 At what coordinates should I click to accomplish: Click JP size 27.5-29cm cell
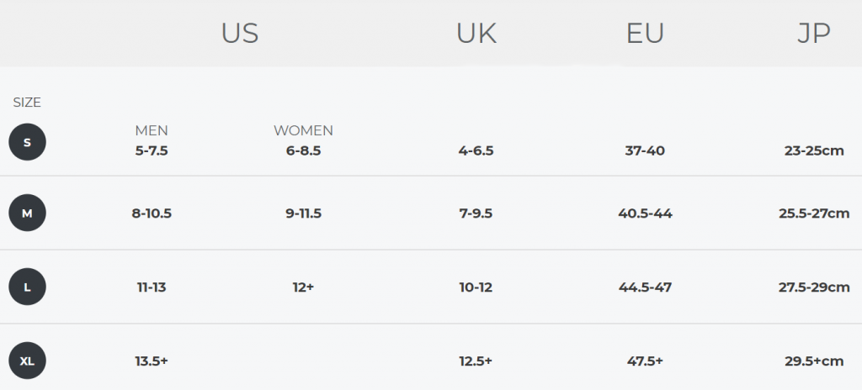(x=814, y=287)
